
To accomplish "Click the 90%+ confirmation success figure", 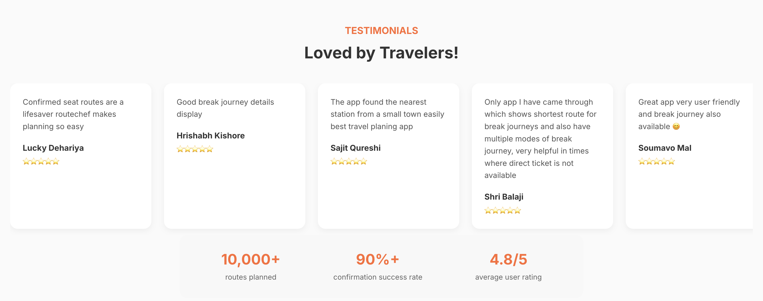I will (x=378, y=259).
